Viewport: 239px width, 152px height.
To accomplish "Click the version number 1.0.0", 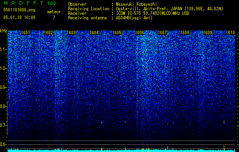I will point(52,3).
